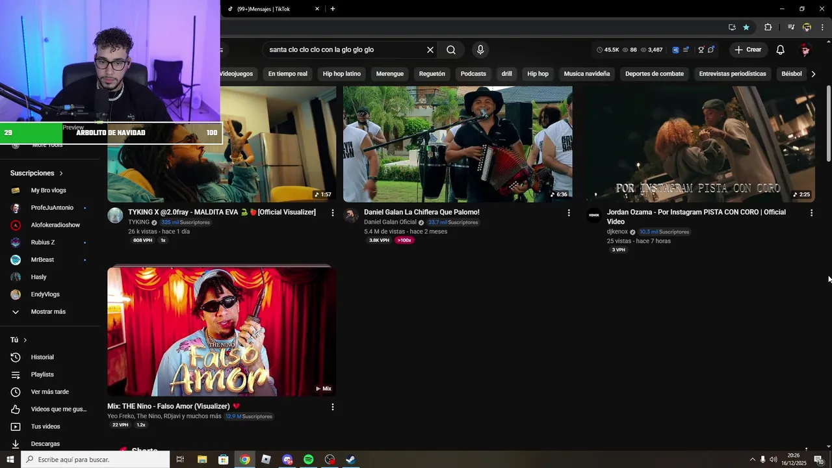Open Ver más tarde in sidebar

pyautogui.click(x=49, y=392)
